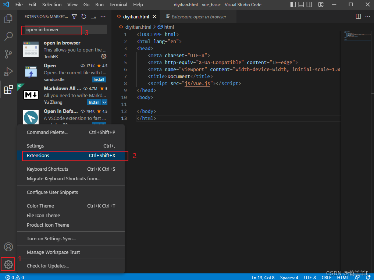
Task: Click the Manage gear icon
Action: pyautogui.click(x=8, y=264)
